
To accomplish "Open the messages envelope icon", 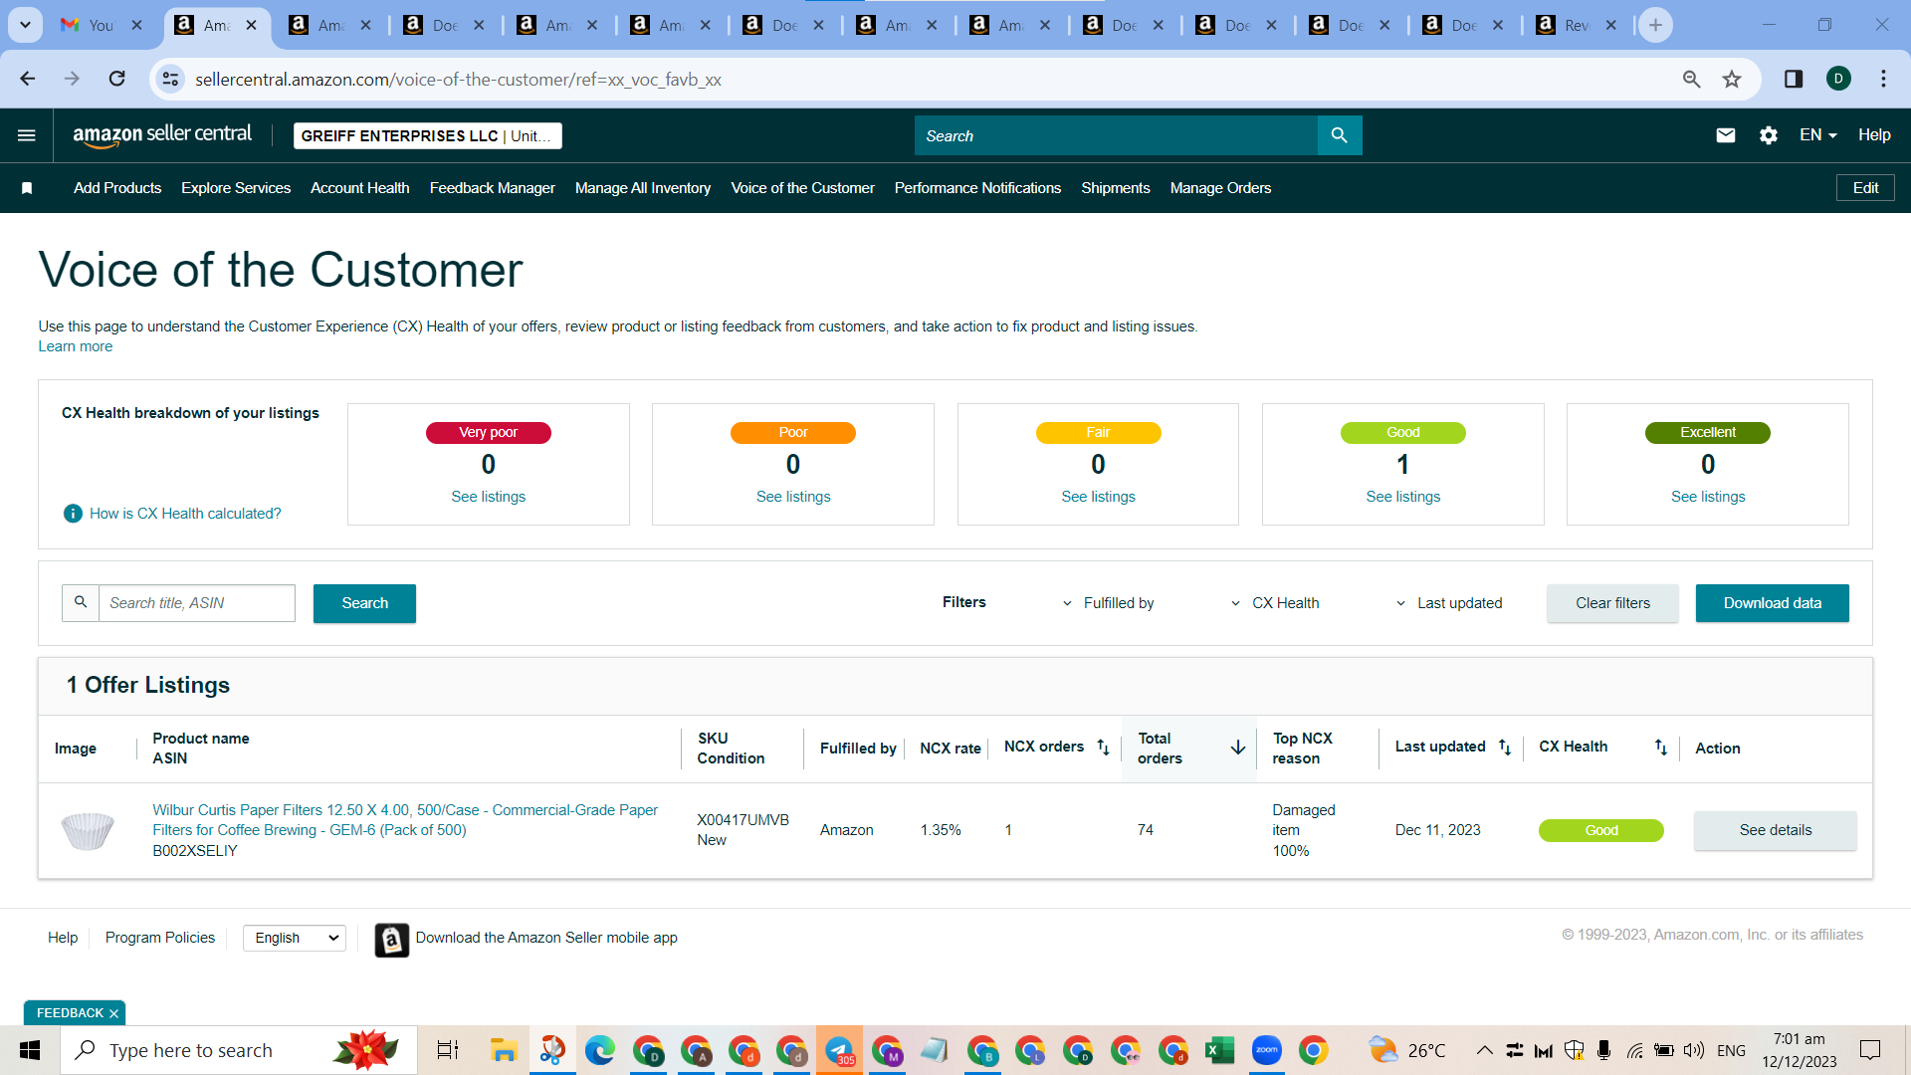I will [x=1726, y=135].
